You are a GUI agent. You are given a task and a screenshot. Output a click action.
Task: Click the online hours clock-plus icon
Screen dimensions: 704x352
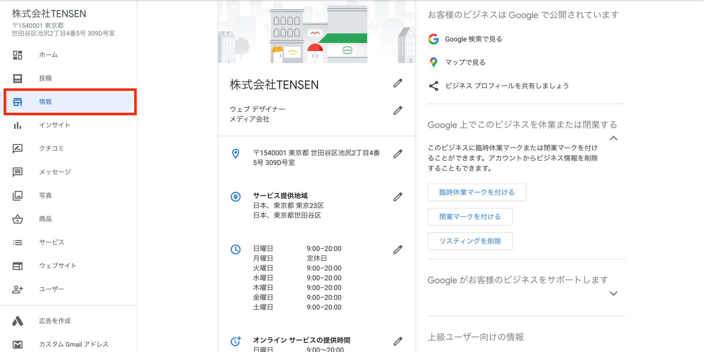point(236,341)
